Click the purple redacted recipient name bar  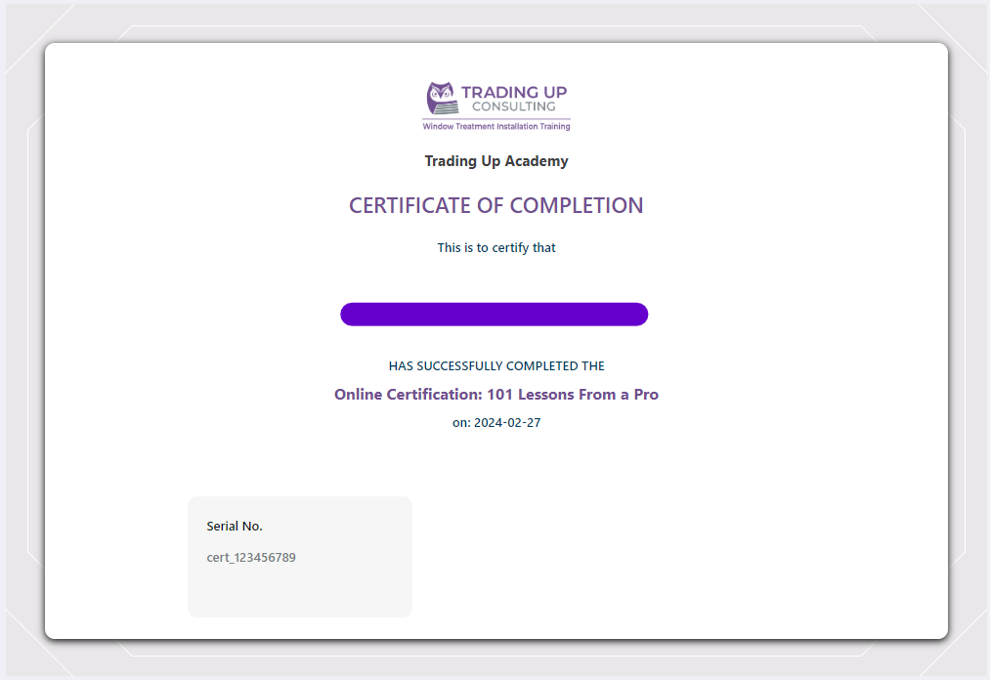pyautogui.click(x=495, y=315)
